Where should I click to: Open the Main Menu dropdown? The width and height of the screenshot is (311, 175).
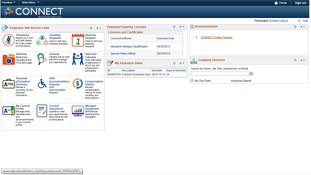[31, 2]
